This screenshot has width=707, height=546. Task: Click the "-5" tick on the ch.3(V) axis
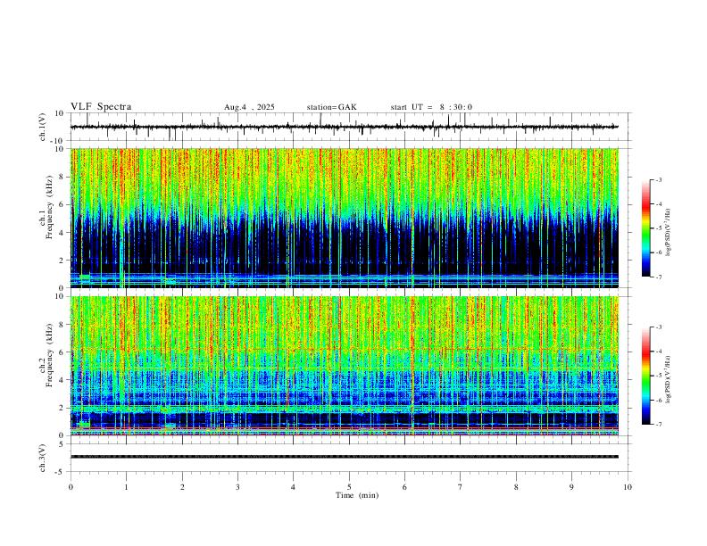(x=61, y=472)
